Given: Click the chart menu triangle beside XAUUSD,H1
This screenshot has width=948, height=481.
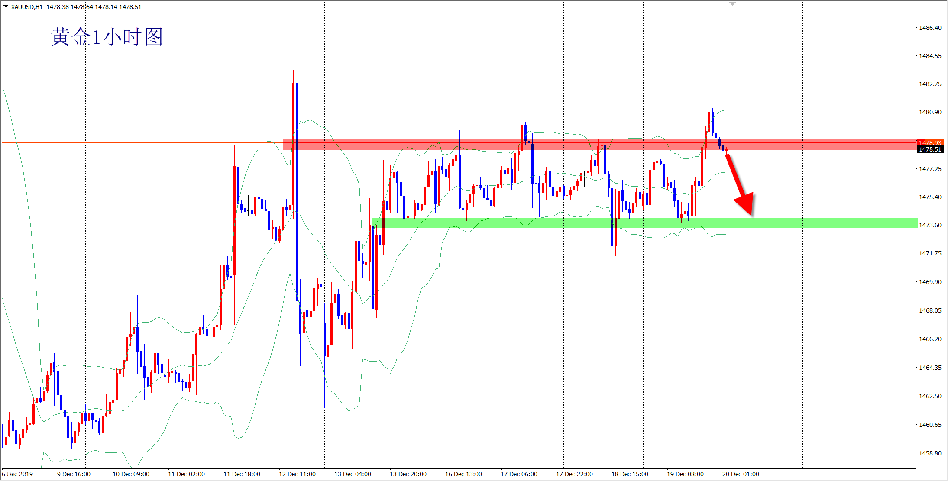Looking at the screenshot, I should click(x=6, y=6).
